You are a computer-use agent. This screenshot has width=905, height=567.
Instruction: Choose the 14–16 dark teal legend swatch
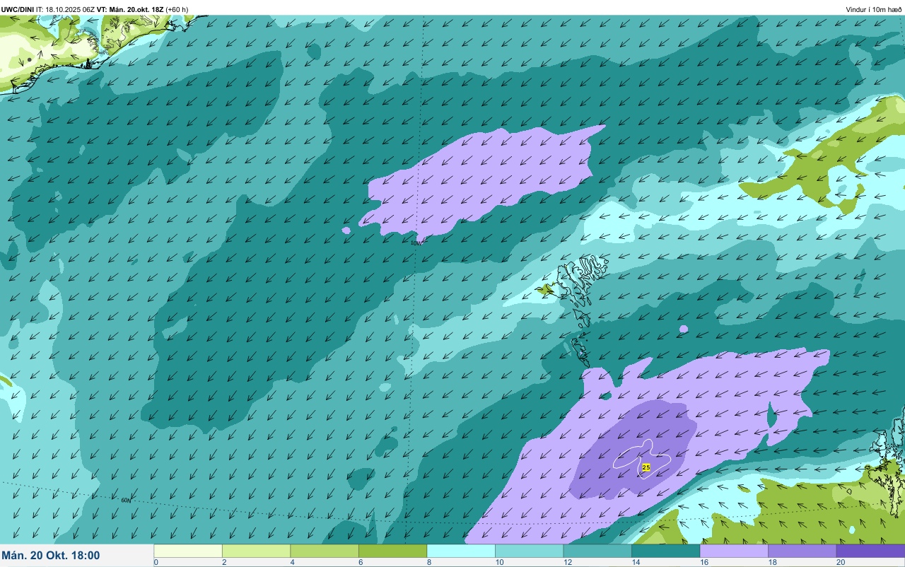coord(665,551)
